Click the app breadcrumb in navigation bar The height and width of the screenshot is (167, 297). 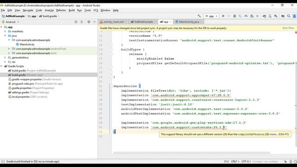pyautogui.click(x=32, y=16)
